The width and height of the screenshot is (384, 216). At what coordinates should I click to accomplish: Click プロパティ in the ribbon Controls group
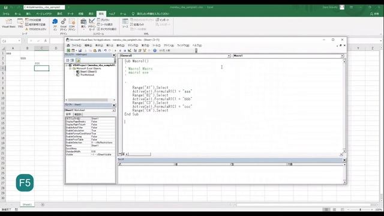(x=104, y=20)
